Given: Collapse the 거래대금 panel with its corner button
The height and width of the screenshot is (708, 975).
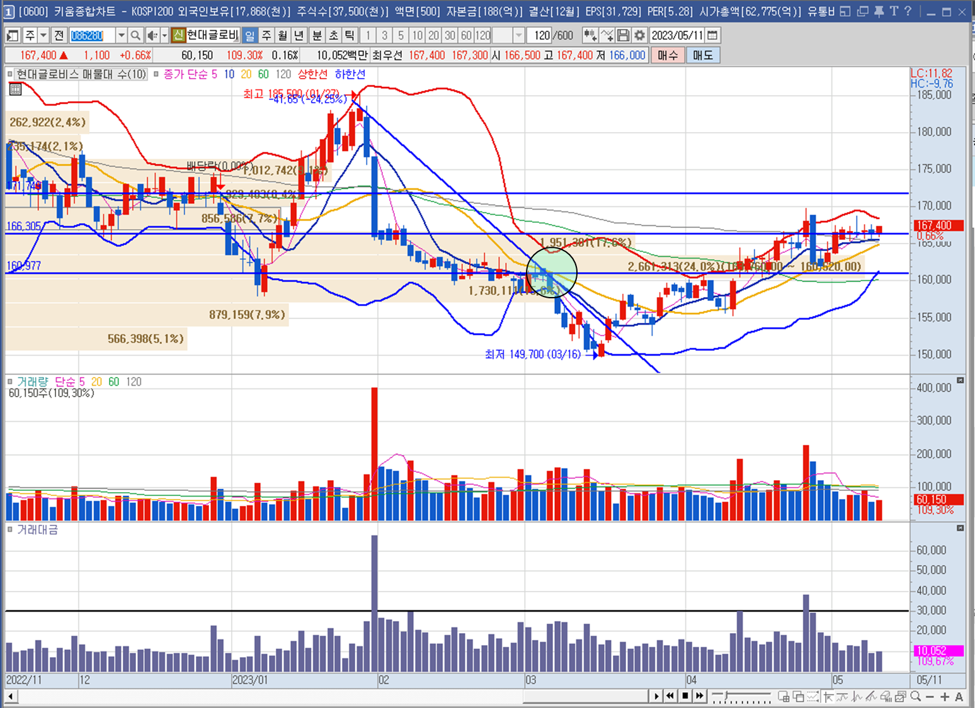Looking at the screenshot, I should 961,528.
